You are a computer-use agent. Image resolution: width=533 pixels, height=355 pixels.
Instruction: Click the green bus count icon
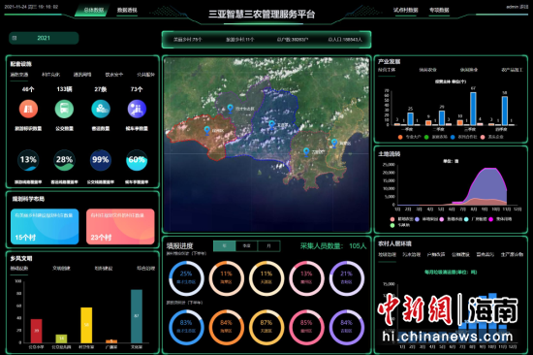[x=64, y=109]
